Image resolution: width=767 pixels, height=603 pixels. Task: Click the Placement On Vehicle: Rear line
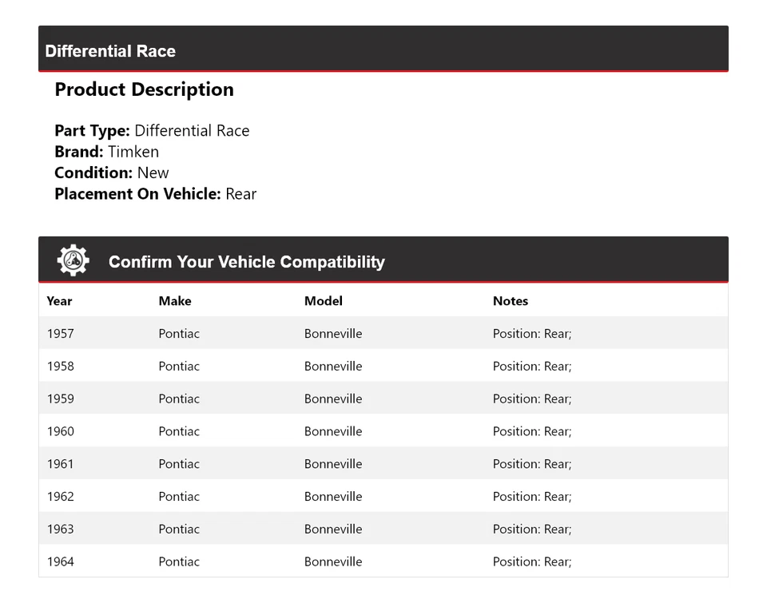tap(155, 193)
